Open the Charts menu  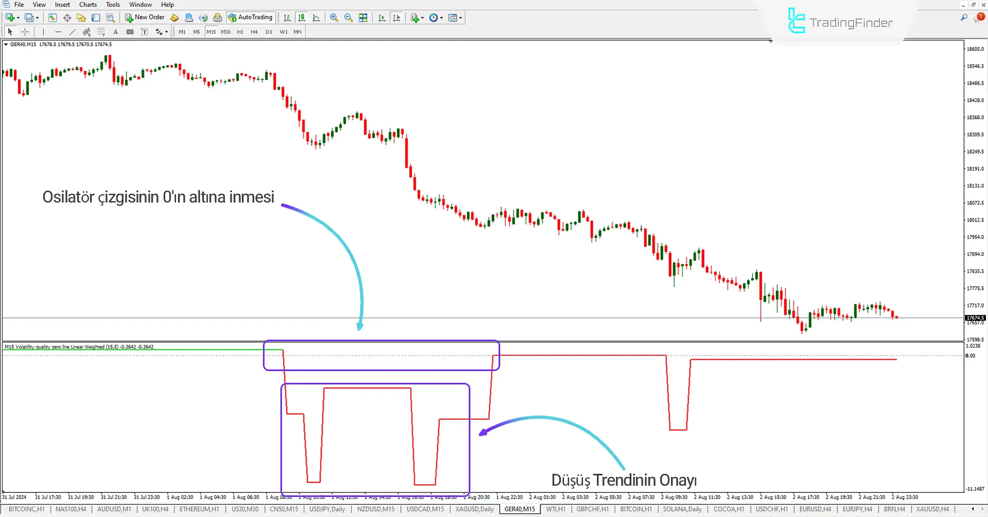(x=87, y=5)
